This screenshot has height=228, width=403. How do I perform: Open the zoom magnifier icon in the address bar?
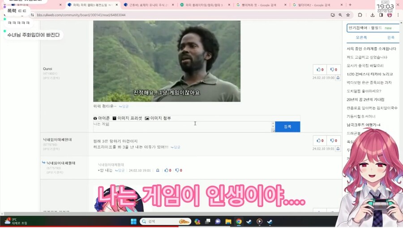pyautogui.click(x=340, y=15)
